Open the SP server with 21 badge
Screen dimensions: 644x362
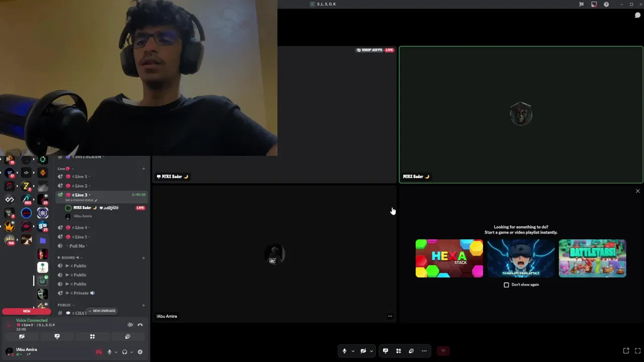click(x=43, y=227)
